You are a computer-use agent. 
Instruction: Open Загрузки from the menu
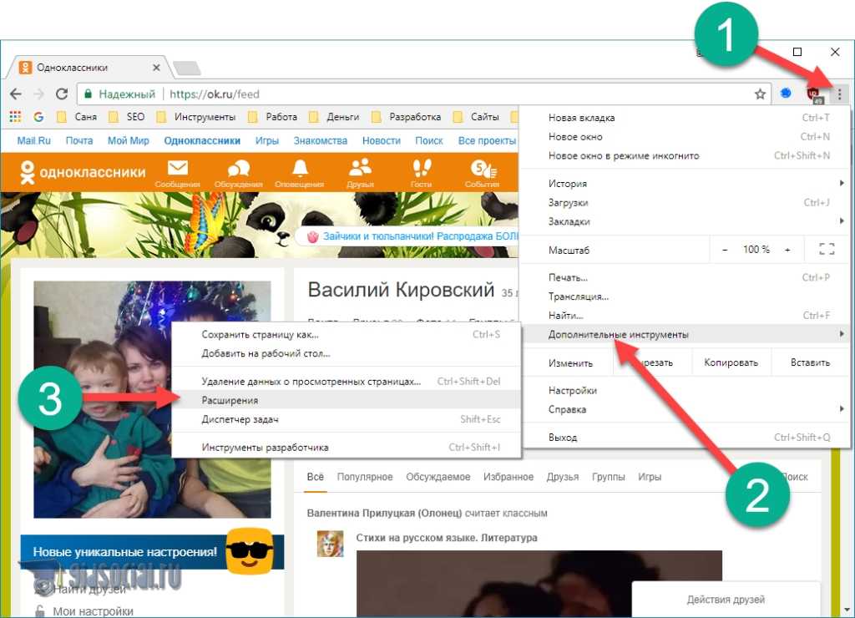(685, 202)
